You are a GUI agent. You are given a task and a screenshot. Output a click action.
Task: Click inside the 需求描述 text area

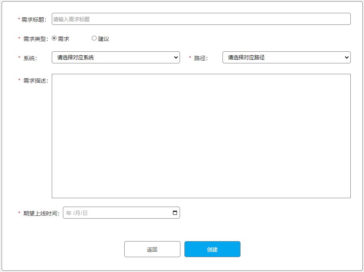tap(201, 136)
